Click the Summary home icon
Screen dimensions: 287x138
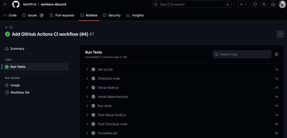(7, 49)
